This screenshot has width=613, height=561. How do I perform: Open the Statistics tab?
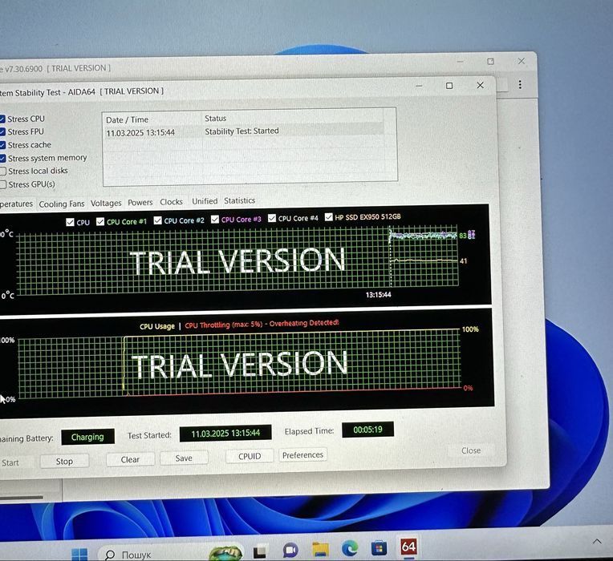pos(240,200)
